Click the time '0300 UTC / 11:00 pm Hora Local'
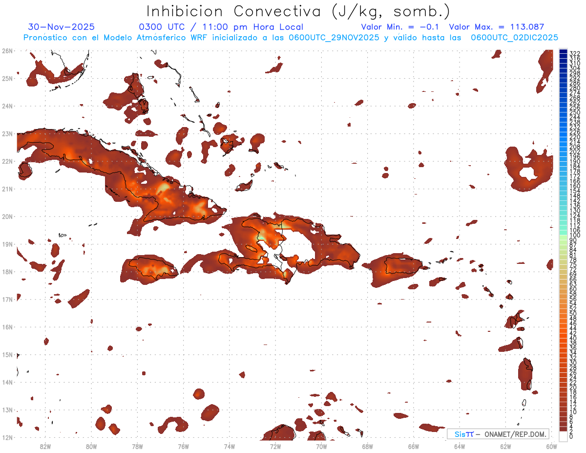The image size is (586, 453). (221, 27)
